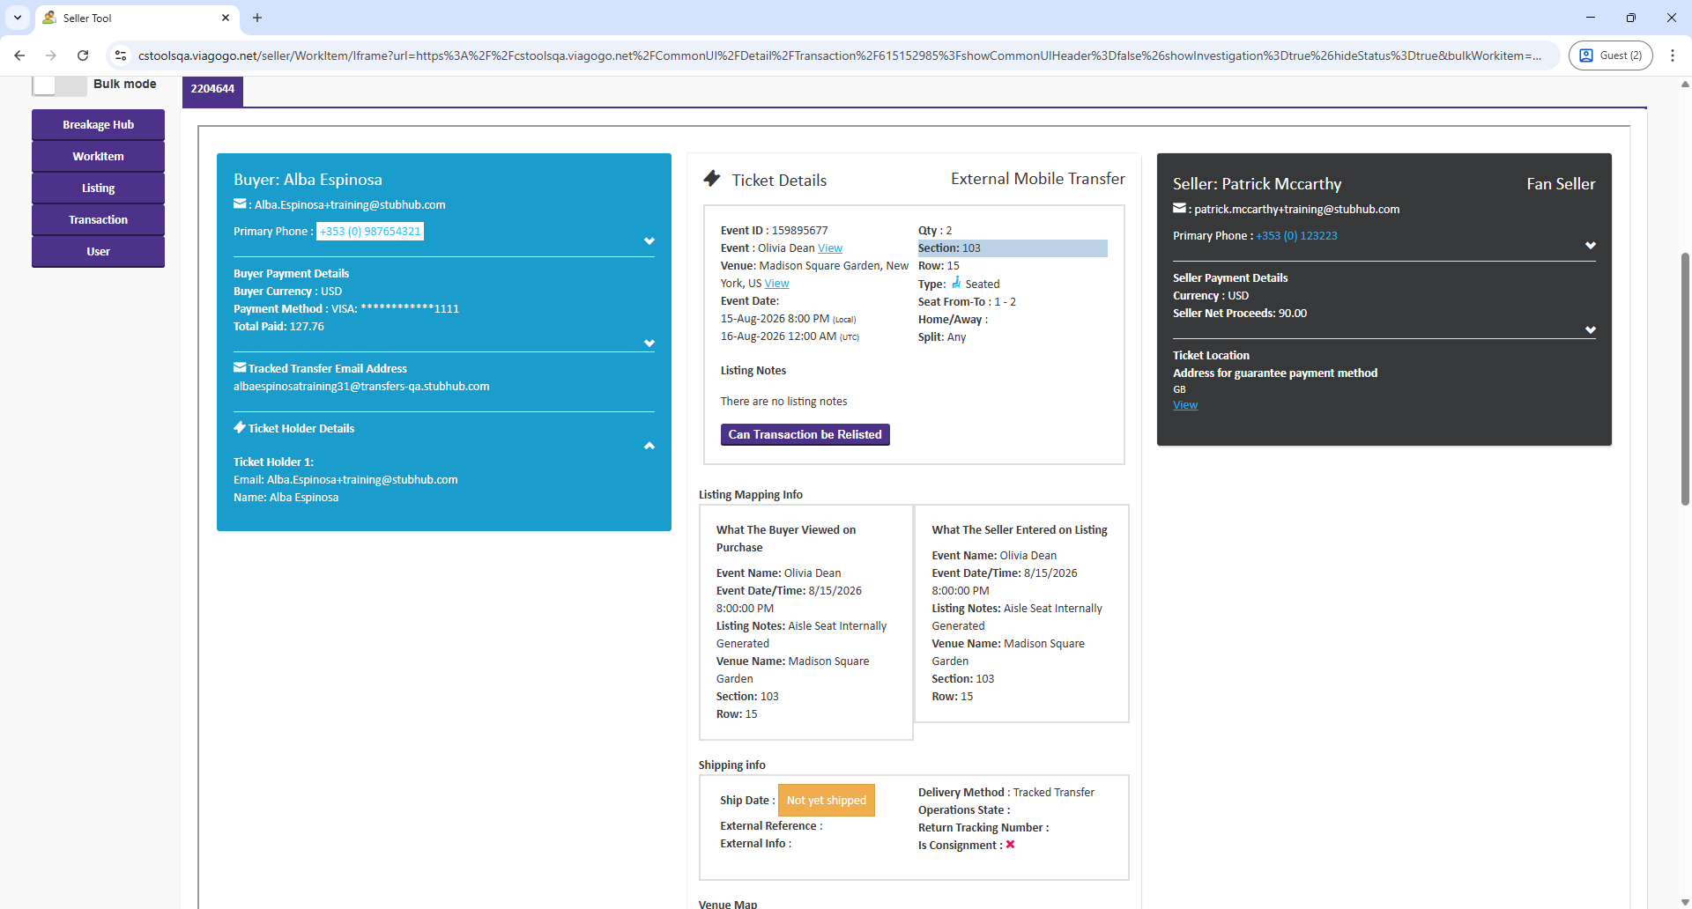Click the red X beside Is Consignment
Viewport: 1692px width, 909px height.
1010,845
